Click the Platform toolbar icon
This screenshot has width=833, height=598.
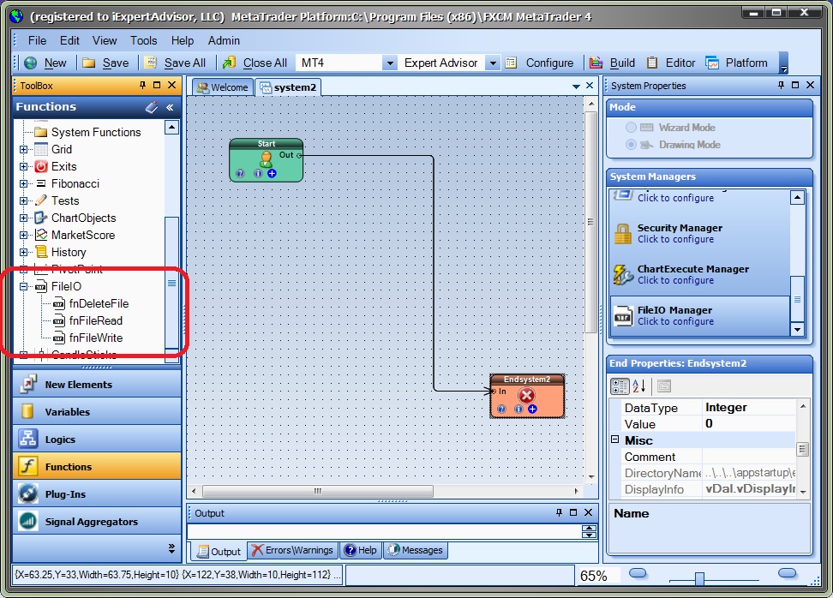click(712, 63)
